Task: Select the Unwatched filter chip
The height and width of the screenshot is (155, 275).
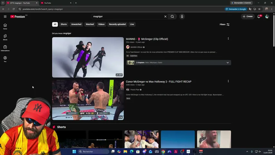Action: pos(76,24)
